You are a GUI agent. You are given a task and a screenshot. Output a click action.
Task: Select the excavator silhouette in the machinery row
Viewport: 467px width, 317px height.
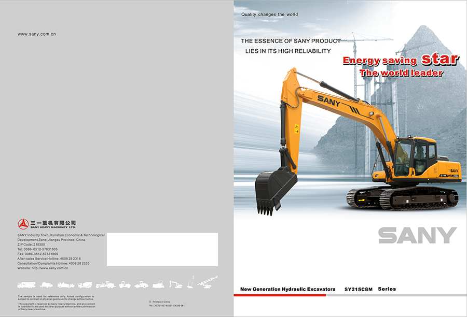pyautogui.click(x=176, y=284)
